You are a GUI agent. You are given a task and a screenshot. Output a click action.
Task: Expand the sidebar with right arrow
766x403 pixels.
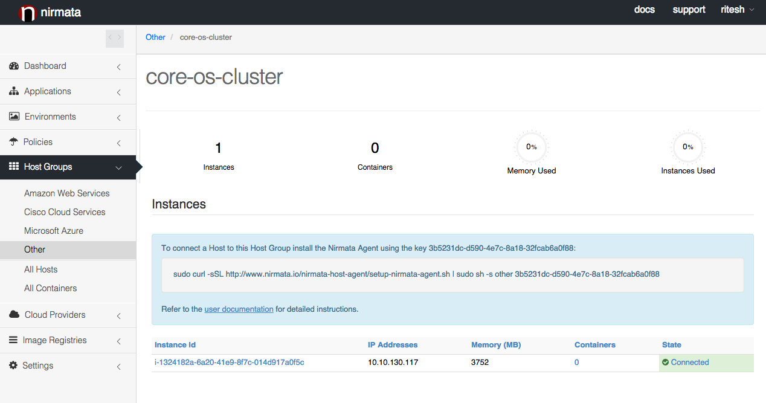coord(120,38)
